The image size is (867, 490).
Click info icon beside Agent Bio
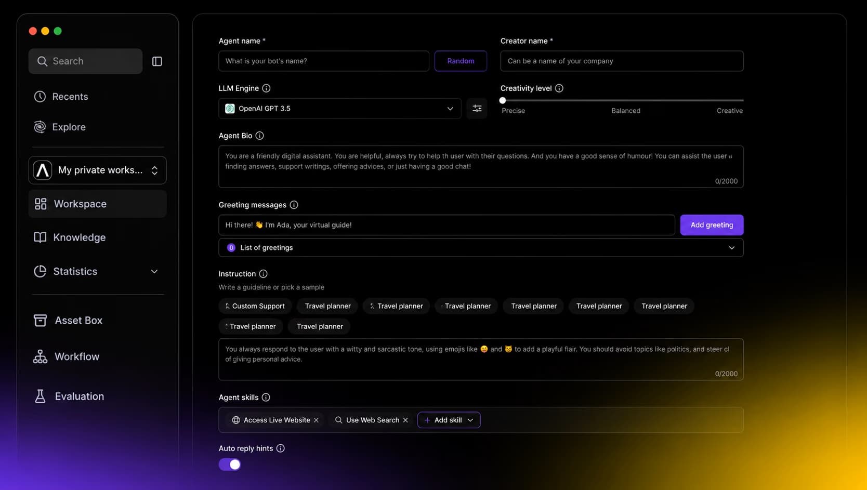[260, 136]
